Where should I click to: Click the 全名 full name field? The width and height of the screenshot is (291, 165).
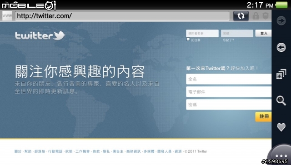[229, 79]
